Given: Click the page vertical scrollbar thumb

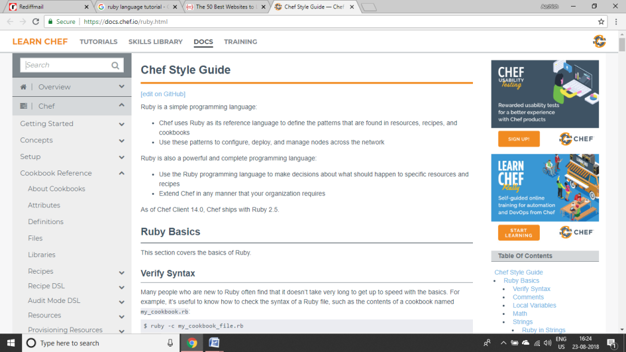Looking at the screenshot, I should tap(622, 44).
